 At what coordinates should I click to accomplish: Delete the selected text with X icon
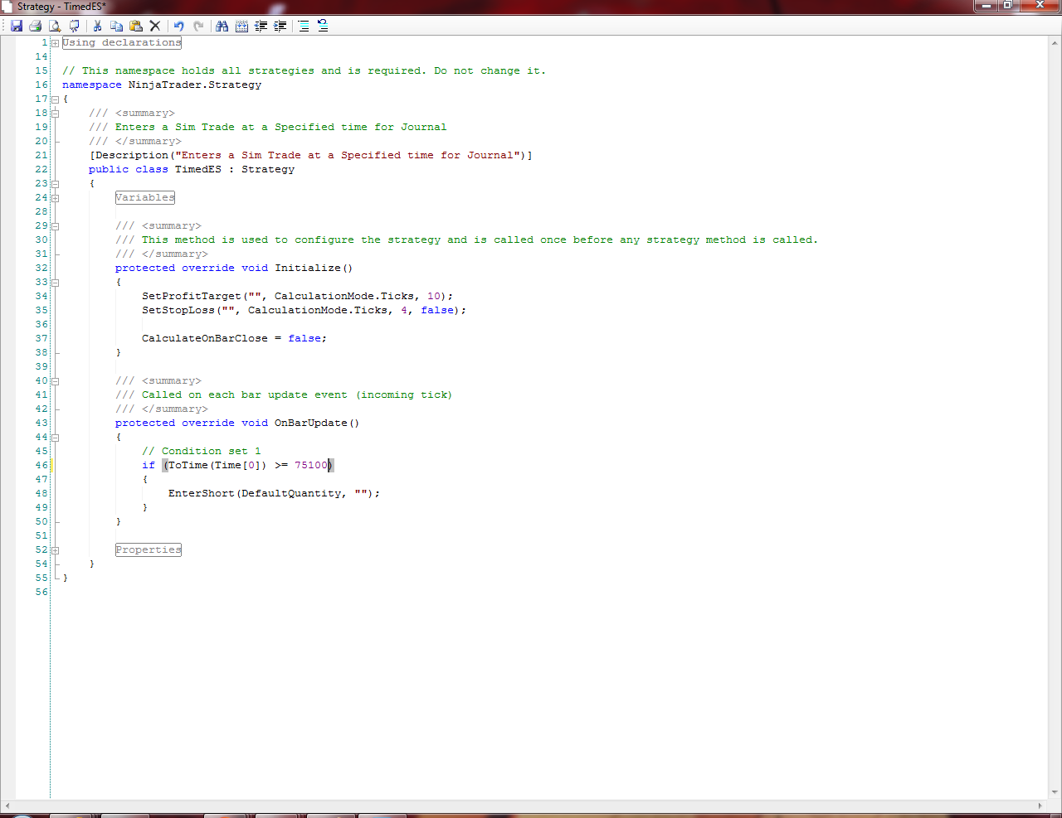tap(155, 26)
